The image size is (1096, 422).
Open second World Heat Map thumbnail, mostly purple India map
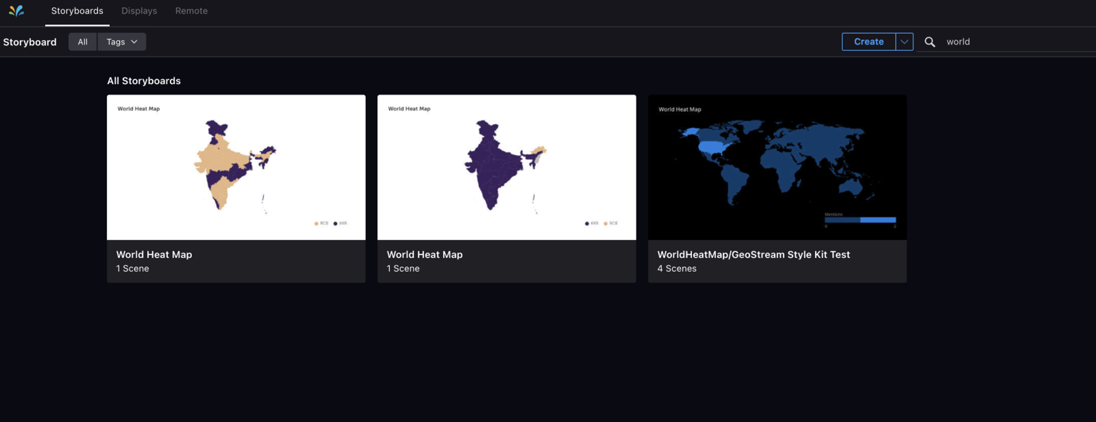coord(507,167)
